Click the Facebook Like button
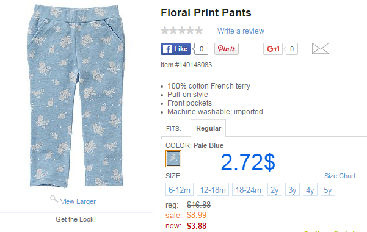 coord(175,49)
